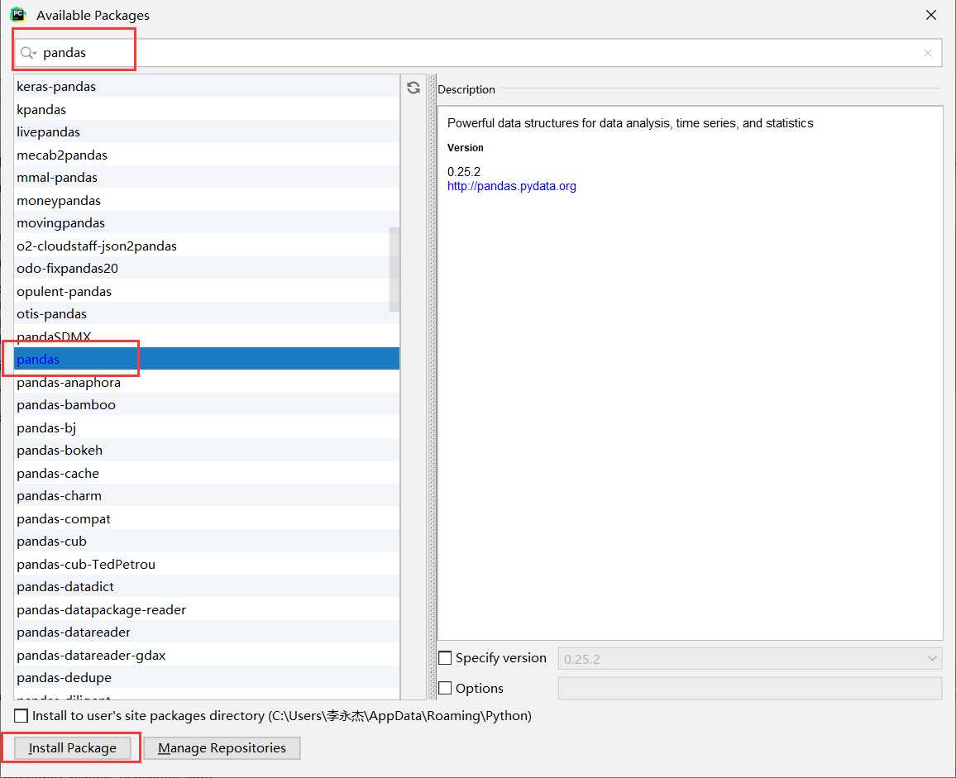This screenshot has width=956, height=778.
Task: Select pandas-datareader package row
Action: pyautogui.click(x=207, y=632)
